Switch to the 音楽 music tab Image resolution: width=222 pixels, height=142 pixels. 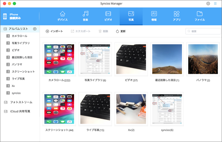(x=85, y=16)
